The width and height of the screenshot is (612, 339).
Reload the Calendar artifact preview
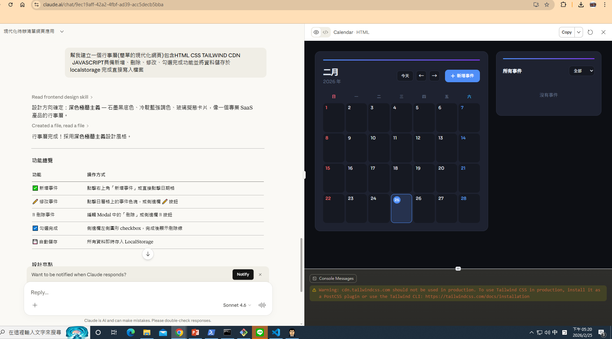coord(590,32)
